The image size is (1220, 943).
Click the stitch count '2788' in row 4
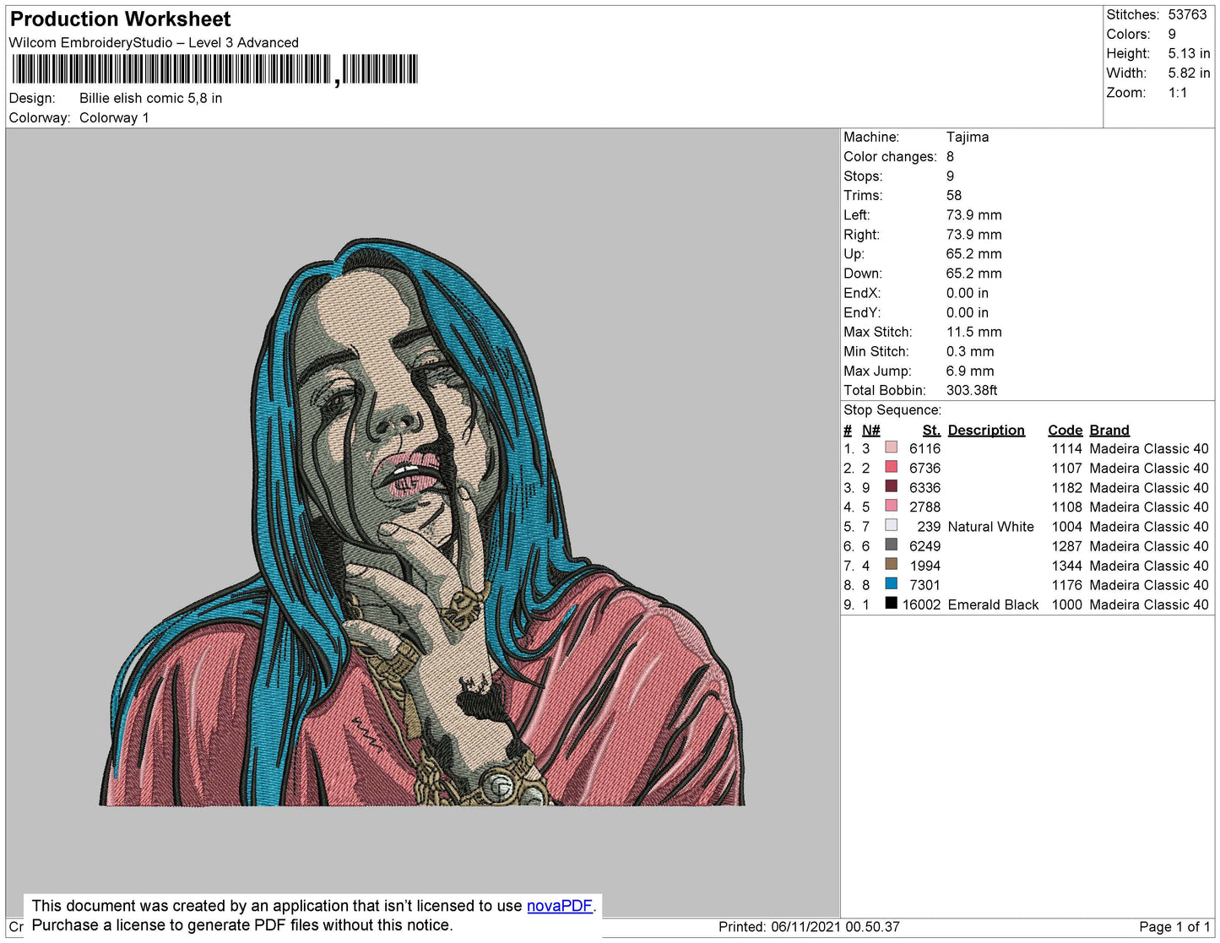924,507
